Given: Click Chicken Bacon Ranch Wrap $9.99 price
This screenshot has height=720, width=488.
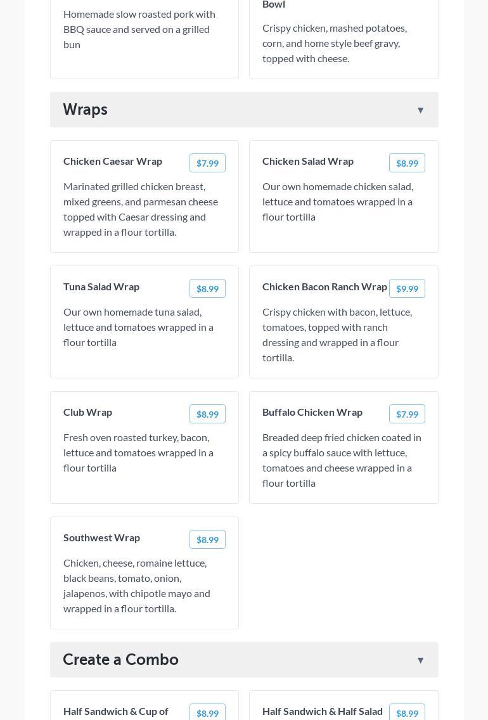Looking at the screenshot, I should coord(407,288).
